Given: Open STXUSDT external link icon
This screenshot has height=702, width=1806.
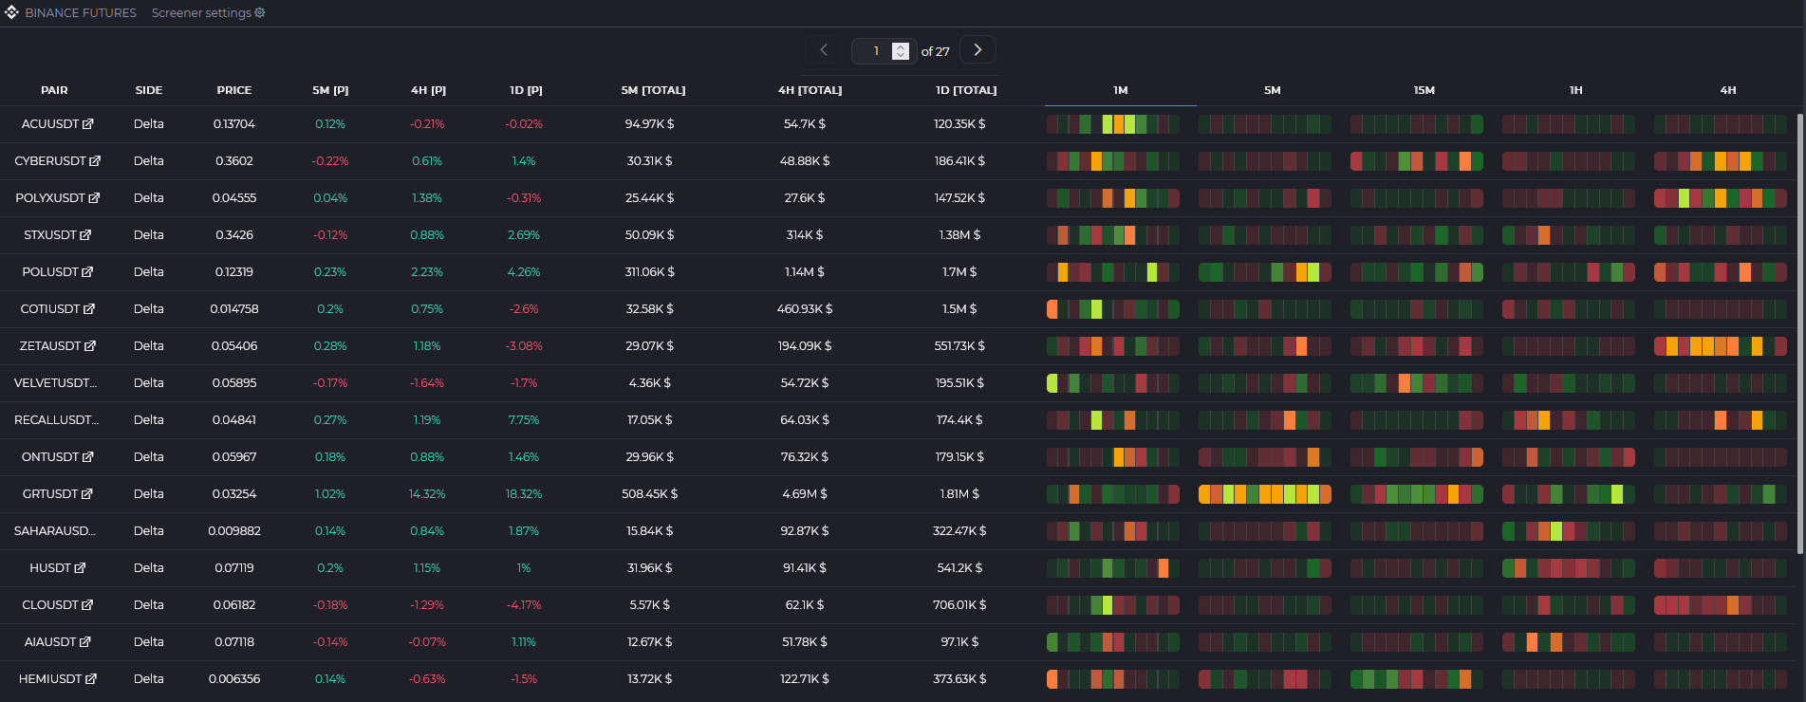Looking at the screenshot, I should pyautogui.click(x=85, y=235).
